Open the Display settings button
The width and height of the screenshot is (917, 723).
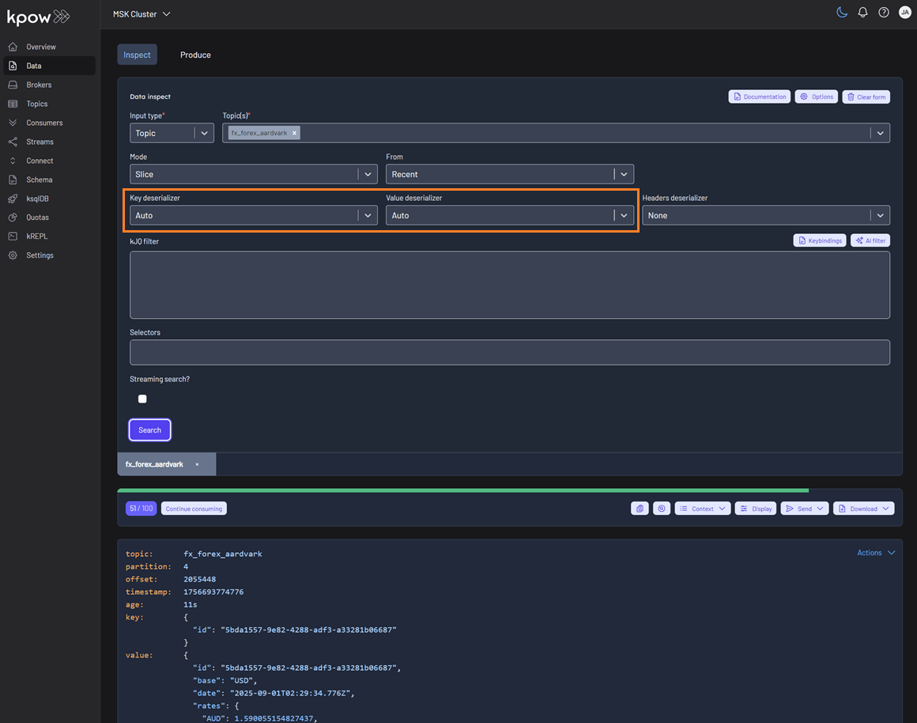(756, 509)
